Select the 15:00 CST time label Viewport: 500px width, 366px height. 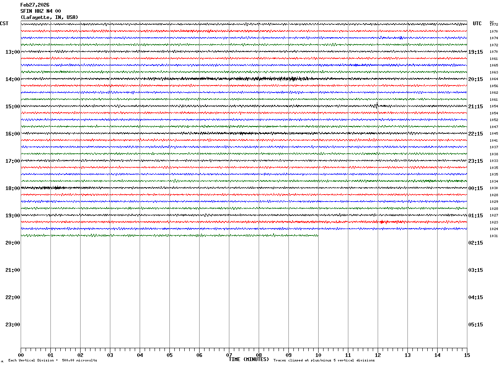pyautogui.click(x=12, y=107)
